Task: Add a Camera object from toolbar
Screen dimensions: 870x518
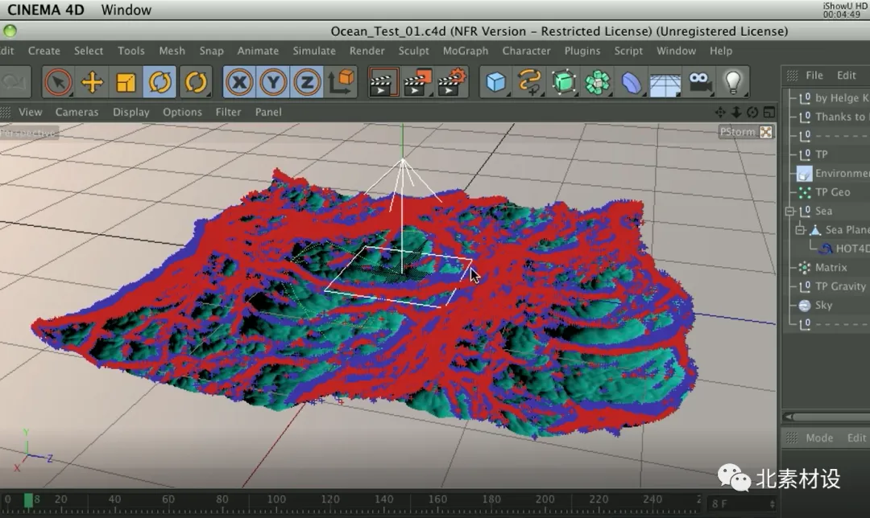Action: click(699, 83)
